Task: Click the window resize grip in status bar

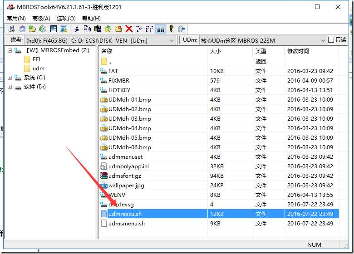Action: [x=345, y=246]
